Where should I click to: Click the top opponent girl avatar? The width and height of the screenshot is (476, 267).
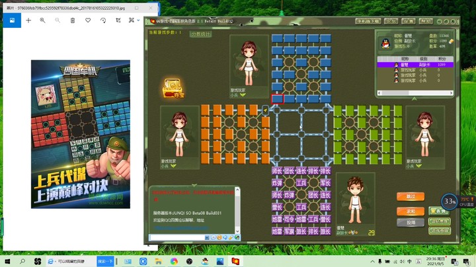[x=249, y=63]
